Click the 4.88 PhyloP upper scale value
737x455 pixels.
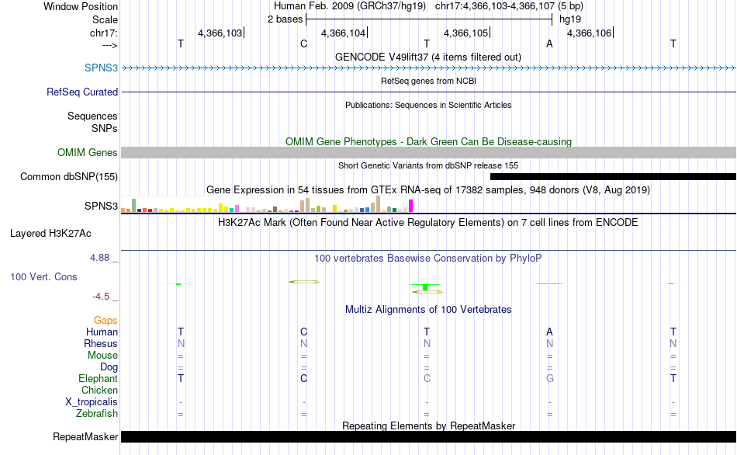pyautogui.click(x=99, y=257)
